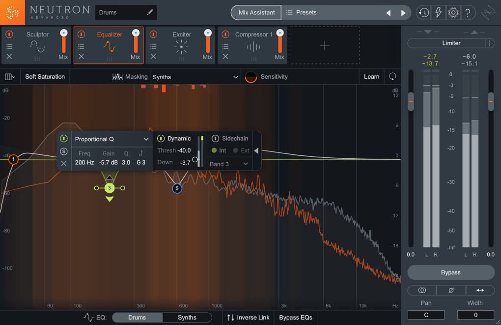Go to next preset arrow
The height and width of the screenshot is (325, 501).
403,13
